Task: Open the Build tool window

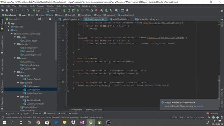Action: 62,113
